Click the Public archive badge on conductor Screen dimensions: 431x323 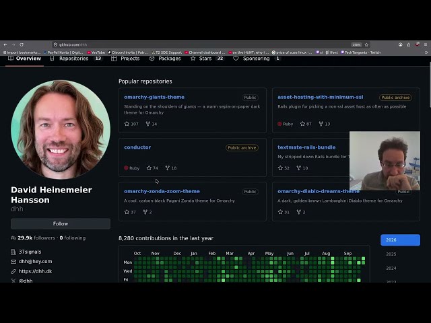pos(242,148)
